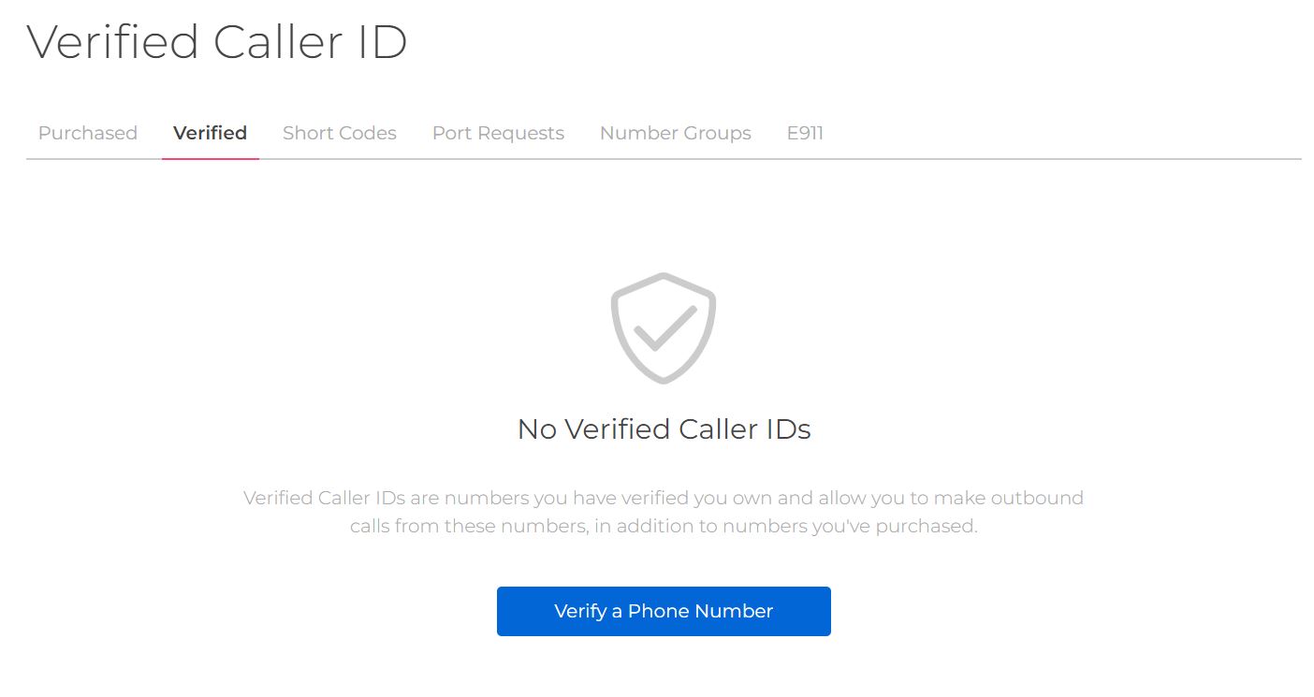Start verifying a number with blue button
This screenshot has width=1314, height=697.
tap(663, 611)
